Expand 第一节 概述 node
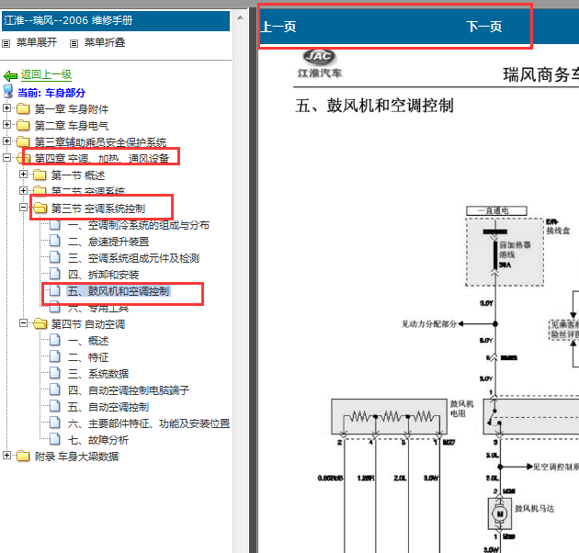579x553 pixels. tap(23, 175)
